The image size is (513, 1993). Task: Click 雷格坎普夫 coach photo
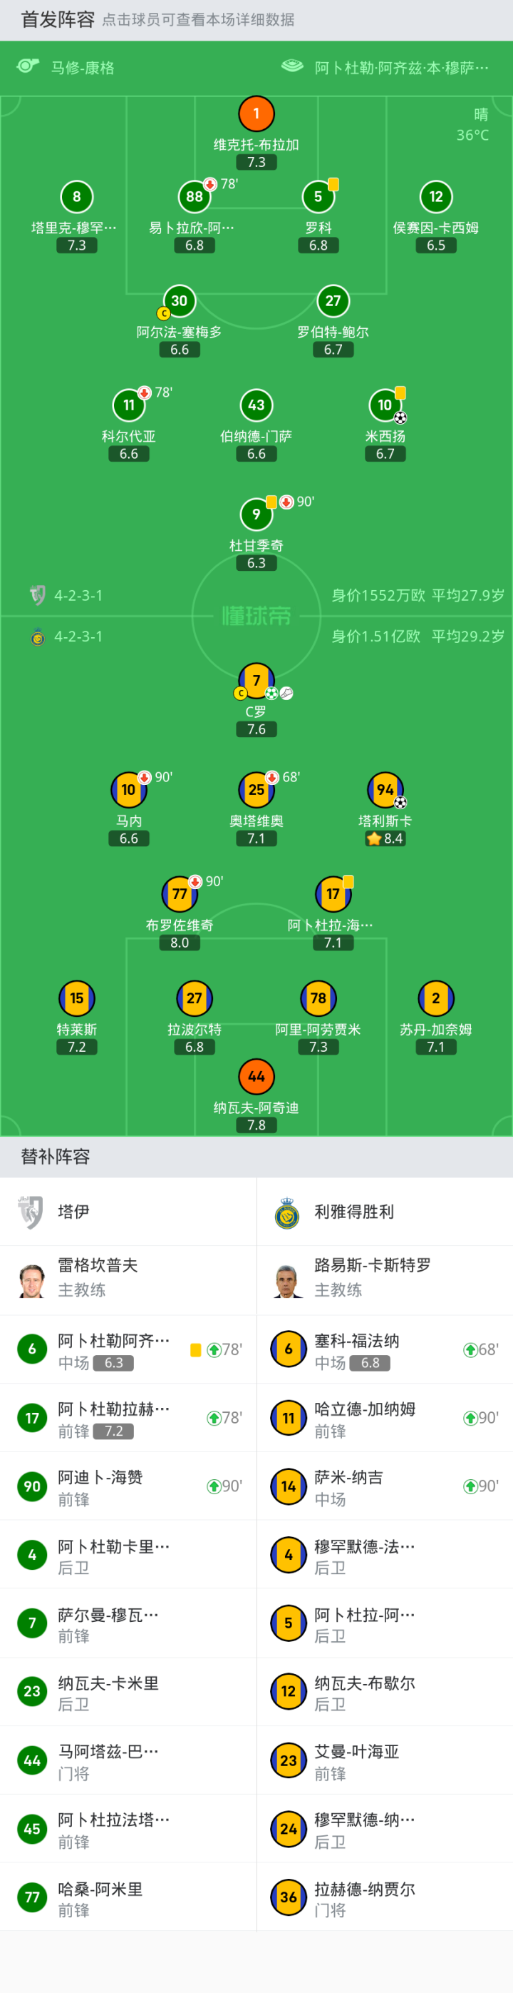point(31,1280)
